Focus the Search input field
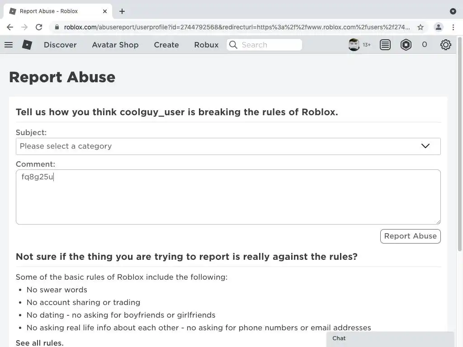The height and width of the screenshot is (347, 463). 264,45
